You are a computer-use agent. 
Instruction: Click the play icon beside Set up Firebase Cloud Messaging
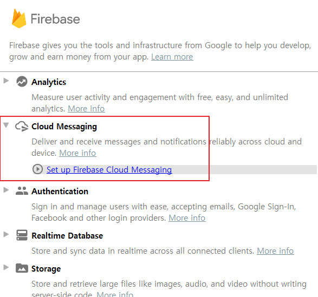tap(37, 169)
